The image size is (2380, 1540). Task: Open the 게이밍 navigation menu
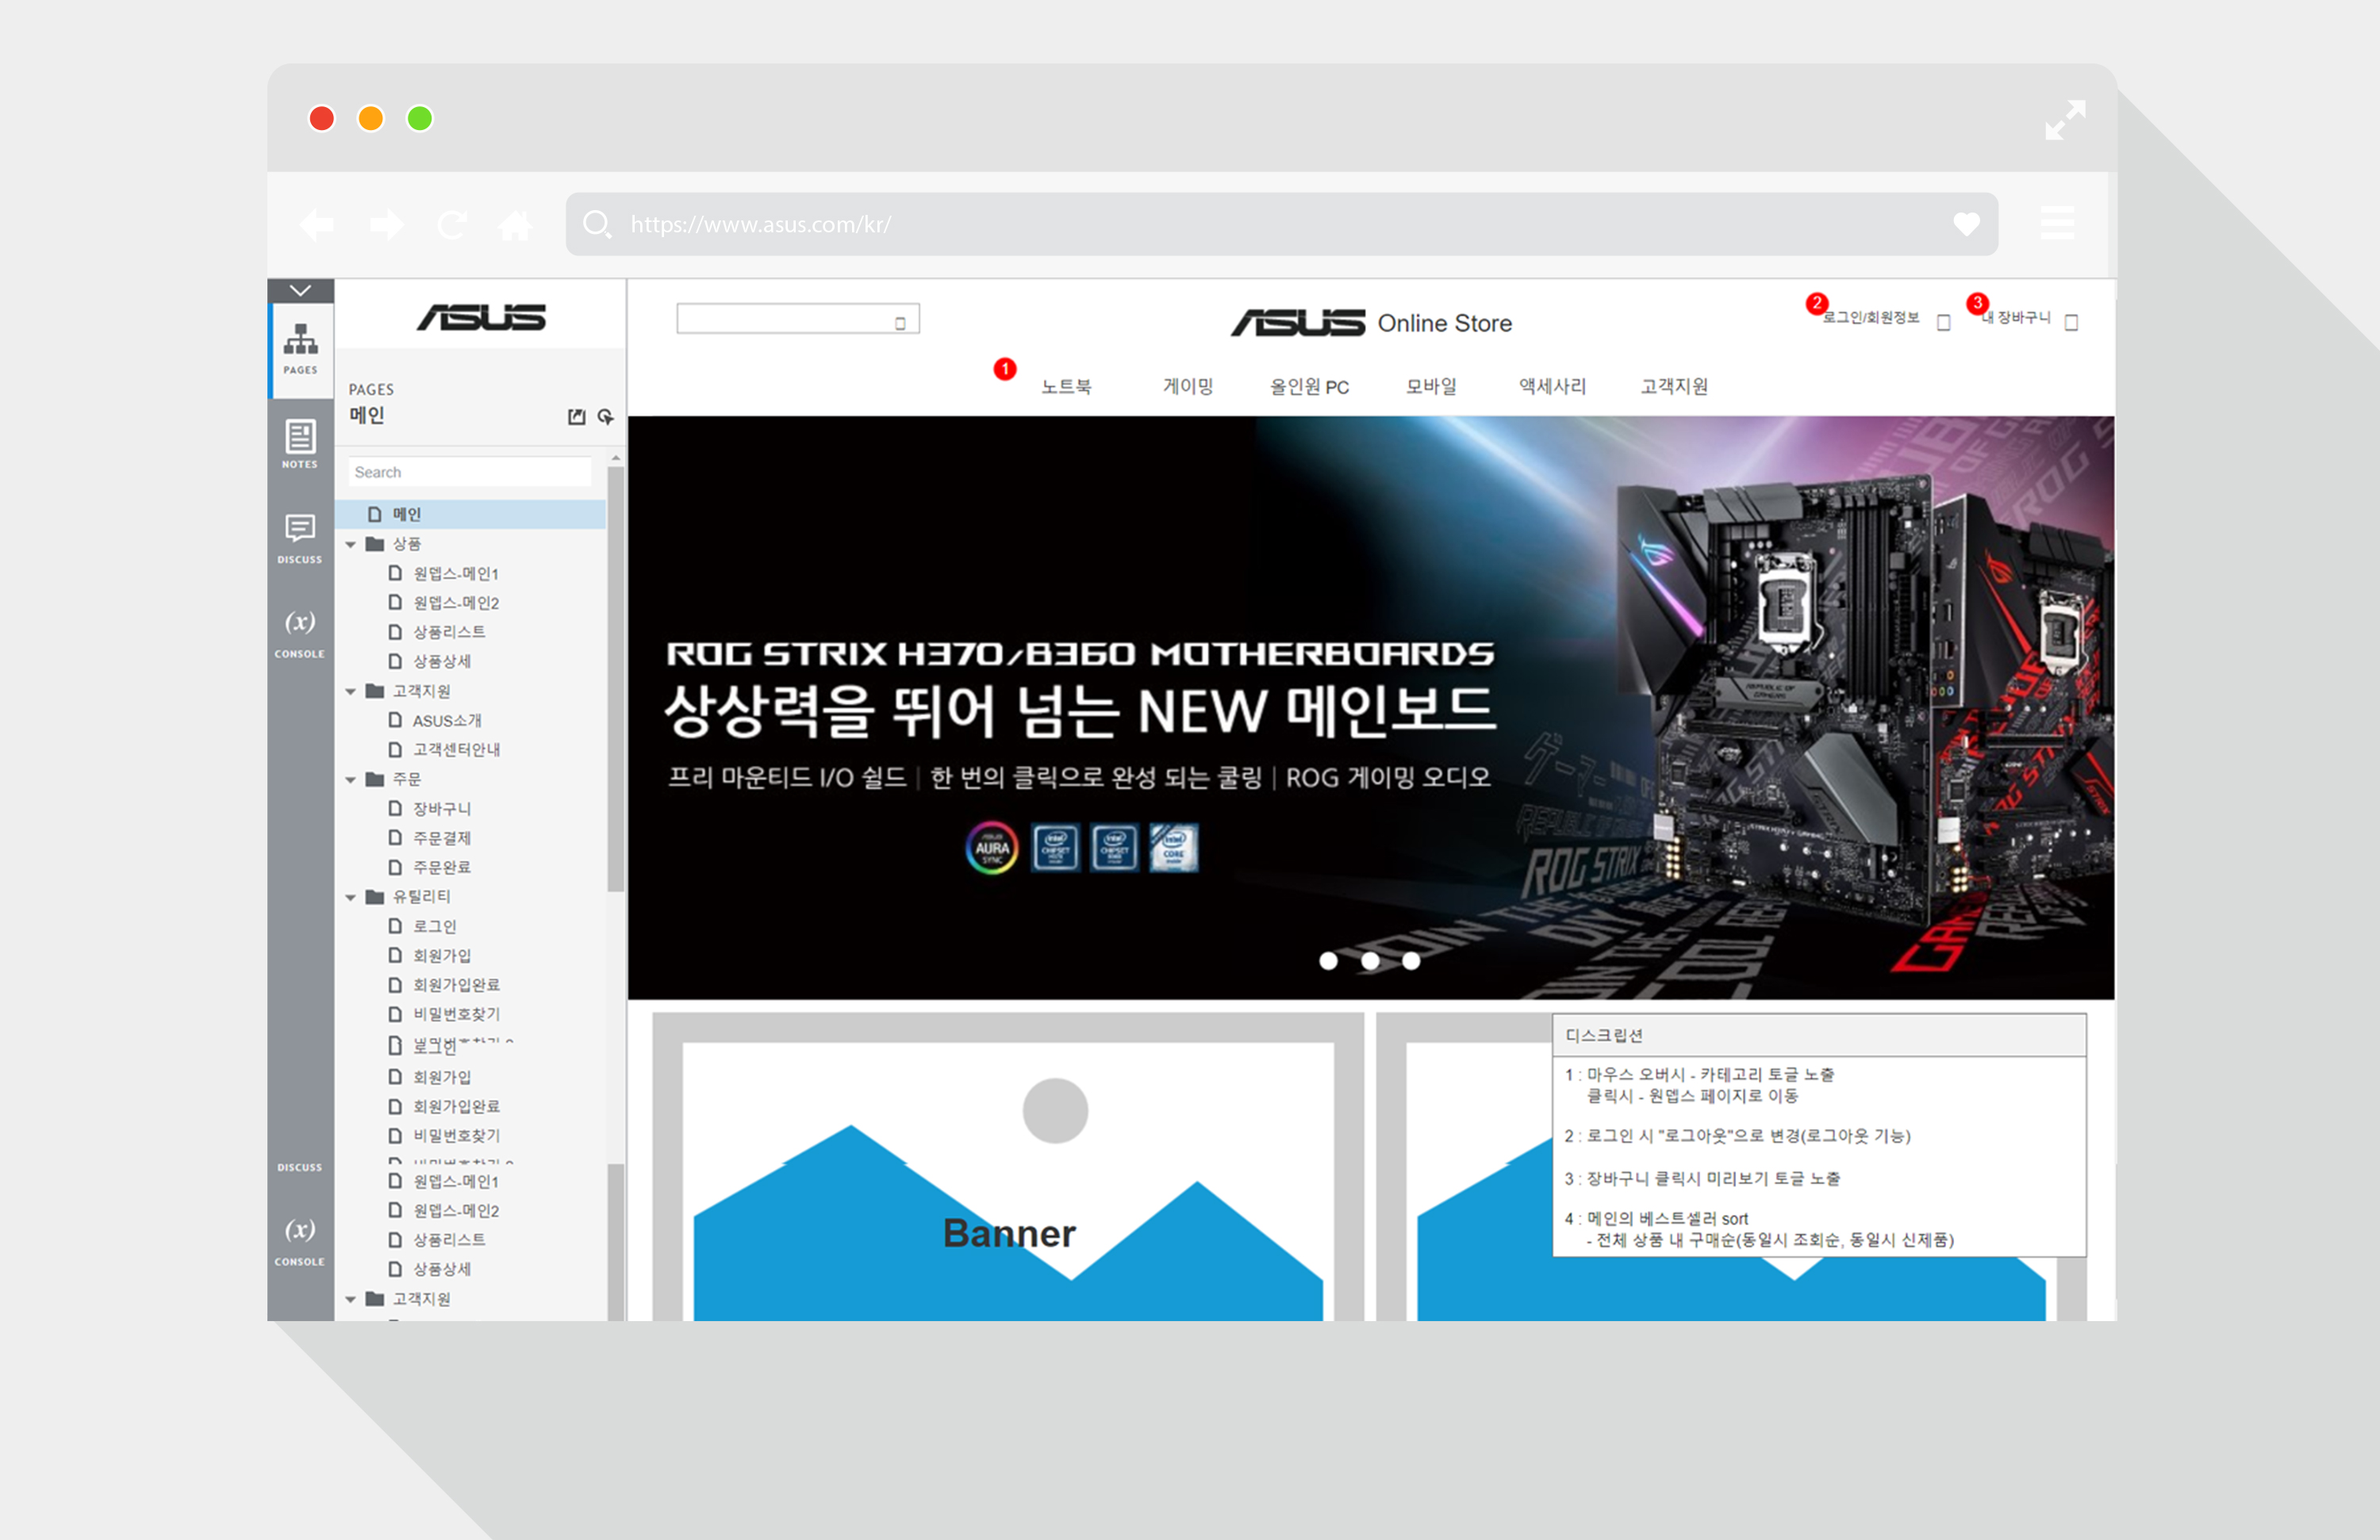tap(1188, 387)
